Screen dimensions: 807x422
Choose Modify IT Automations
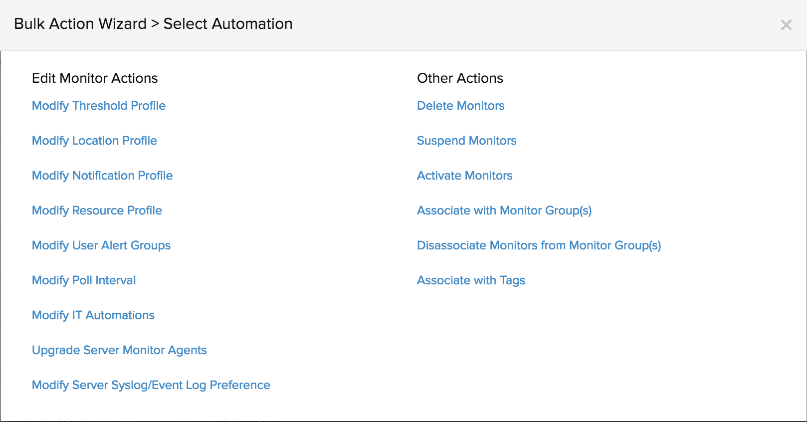tap(93, 315)
